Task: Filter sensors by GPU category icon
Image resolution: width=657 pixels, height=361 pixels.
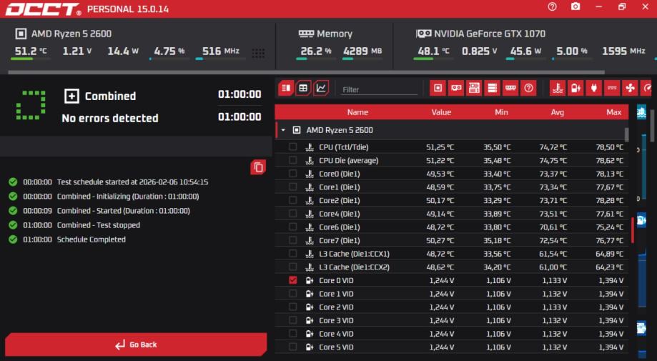Action: (x=456, y=88)
